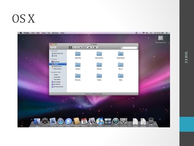Open System Preferences gear in the Dock

coord(123,121)
